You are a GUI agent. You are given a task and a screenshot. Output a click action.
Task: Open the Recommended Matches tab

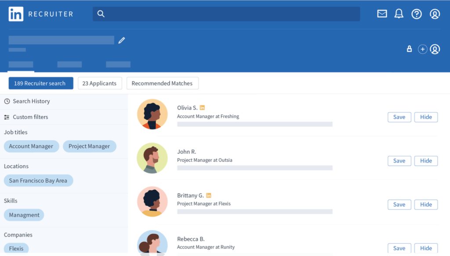pos(163,83)
